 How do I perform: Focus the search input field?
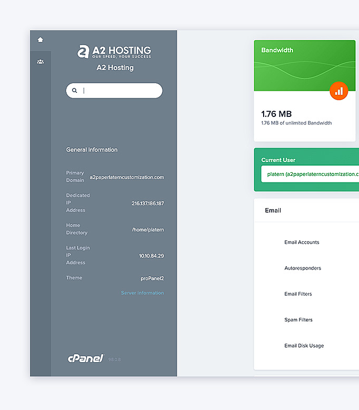point(114,91)
